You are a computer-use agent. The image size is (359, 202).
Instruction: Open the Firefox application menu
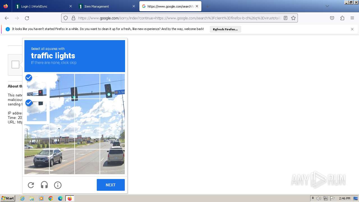click(x=352, y=18)
